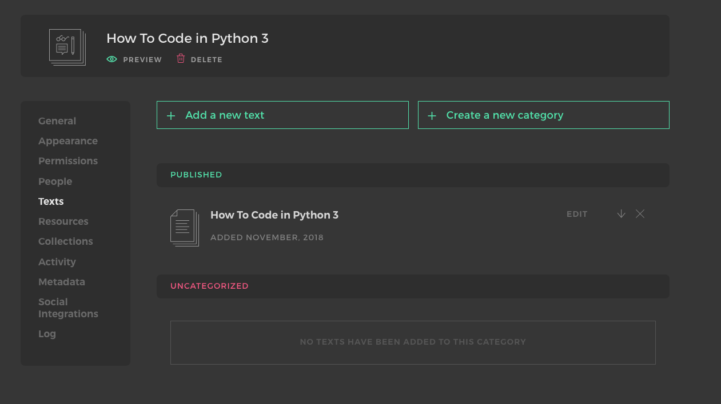
Task: Select the Texts sidebar item
Action: click(x=51, y=201)
